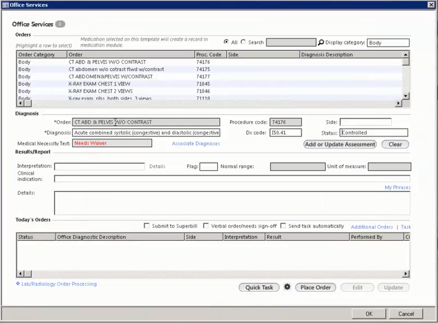This screenshot has height=323, width=438.
Task: Click the Diagnosis Description column header
Action: pyautogui.click(x=351, y=55)
